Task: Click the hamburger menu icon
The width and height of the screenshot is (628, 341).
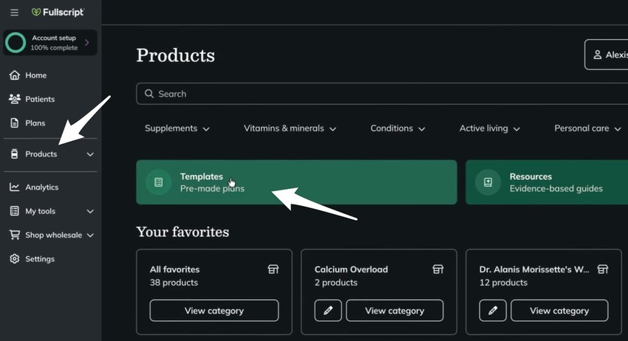Action: [14, 13]
